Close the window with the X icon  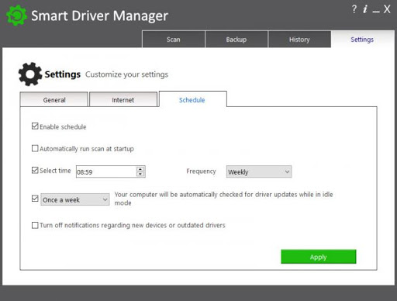pyautogui.click(x=387, y=9)
